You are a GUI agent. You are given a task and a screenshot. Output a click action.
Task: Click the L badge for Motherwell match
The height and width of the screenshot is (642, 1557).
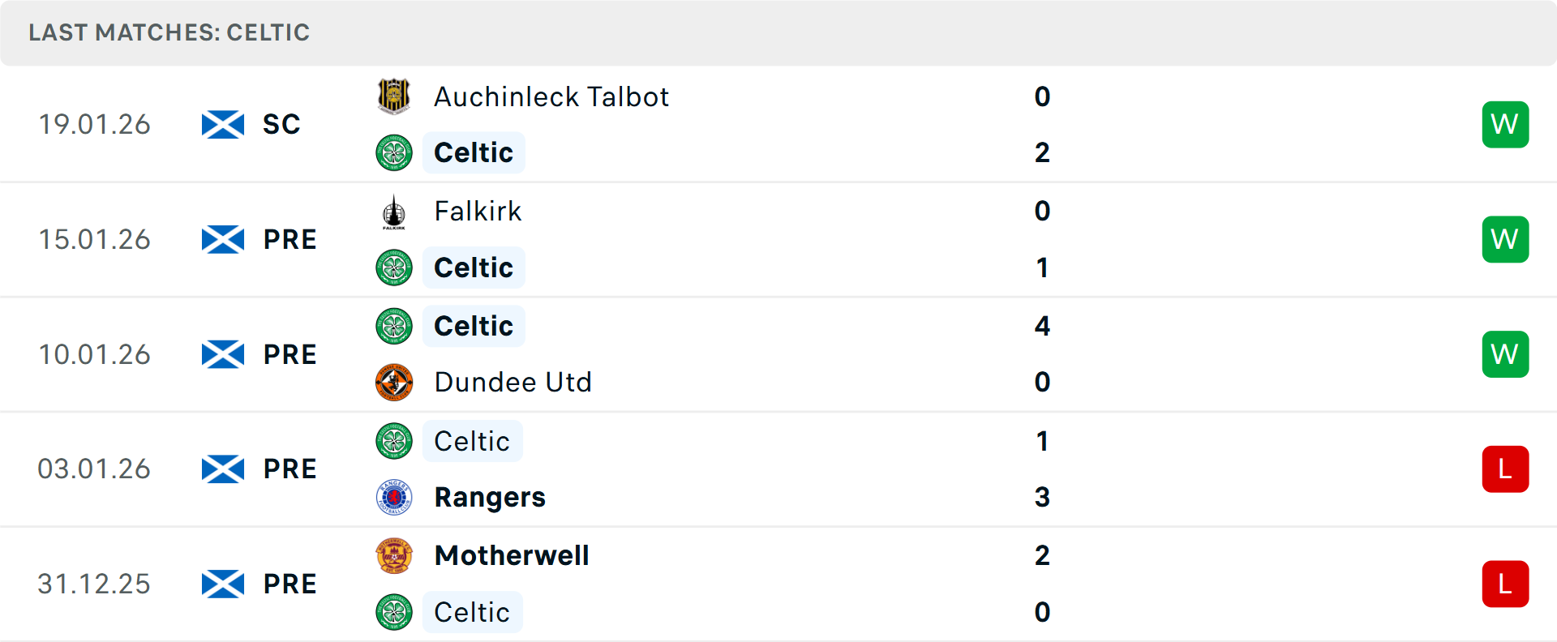coord(1505,584)
